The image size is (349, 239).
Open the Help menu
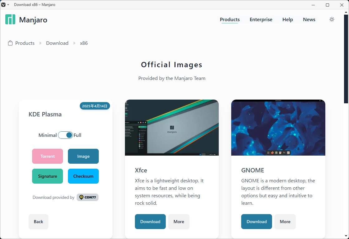click(288, 20)
